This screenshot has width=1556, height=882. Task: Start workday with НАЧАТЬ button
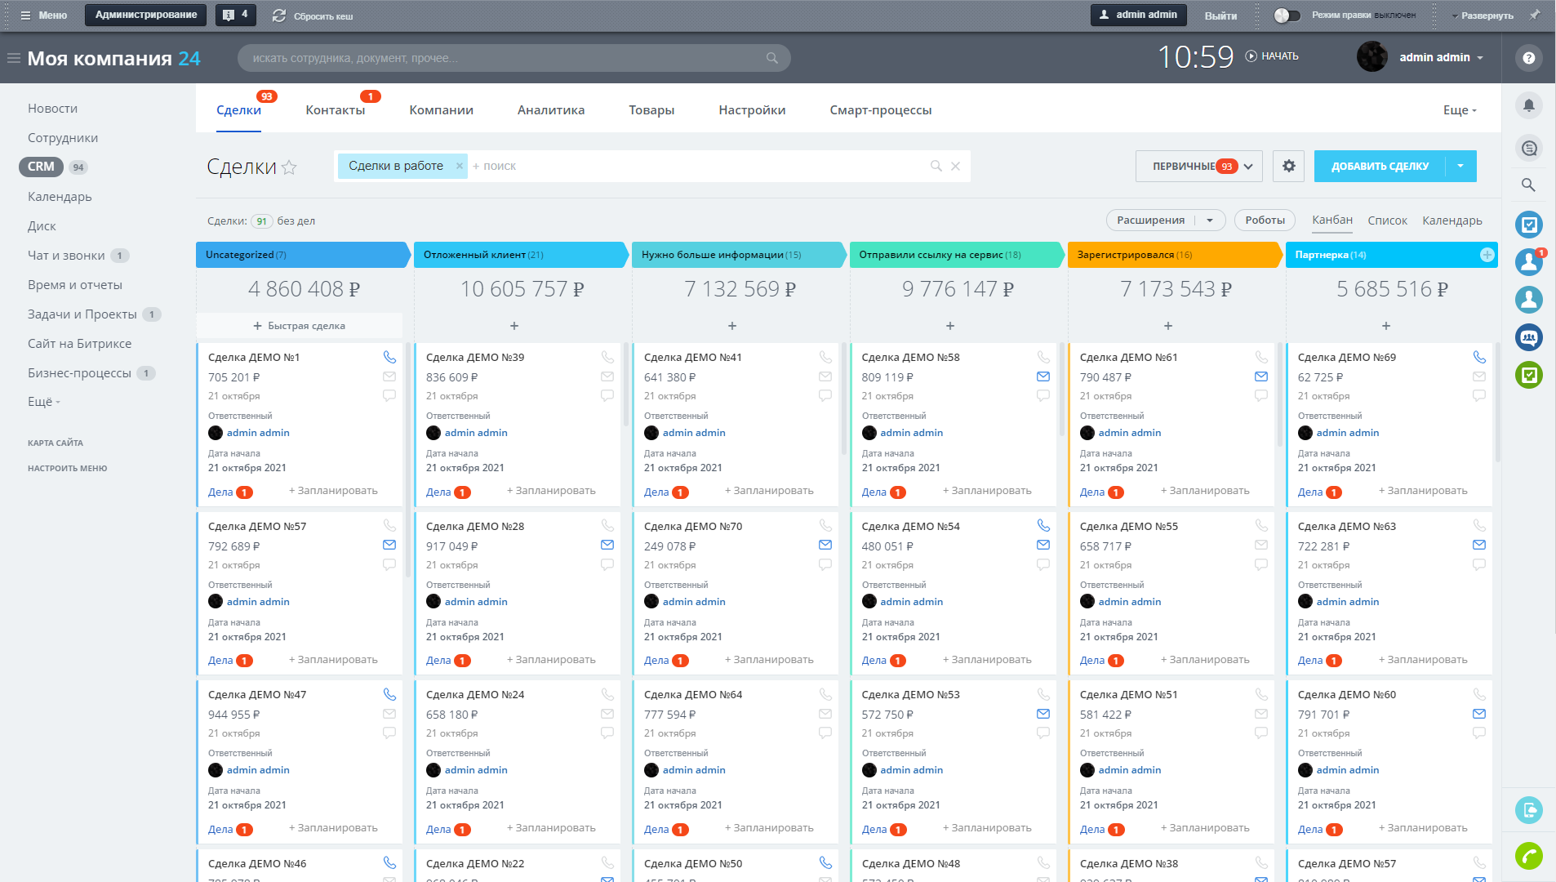1272,56
